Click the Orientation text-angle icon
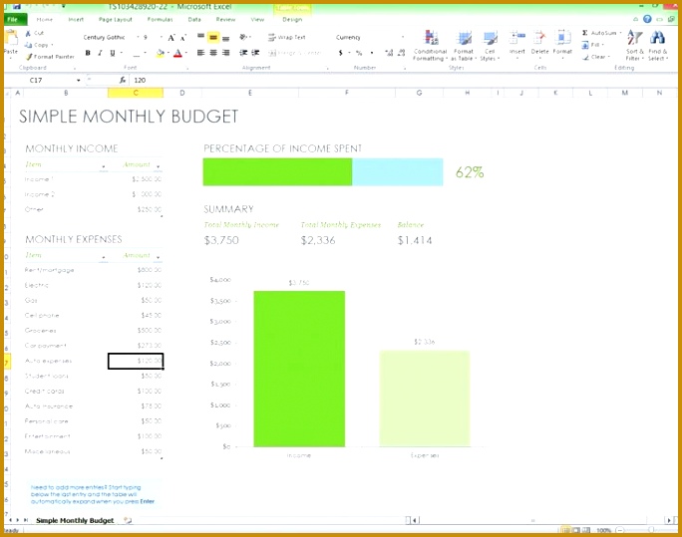This screenshot has height=537, width=682. click(x=243, y=38)
